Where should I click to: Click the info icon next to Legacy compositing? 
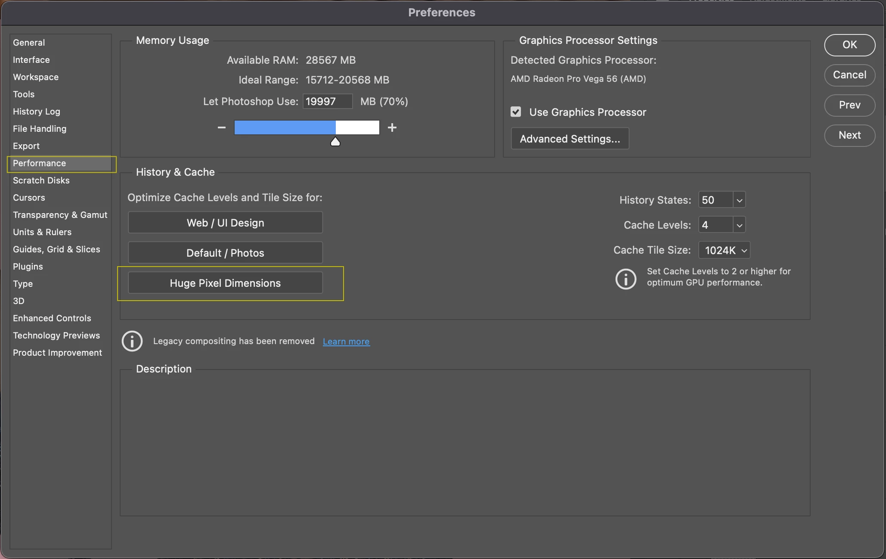pos(132,341)
